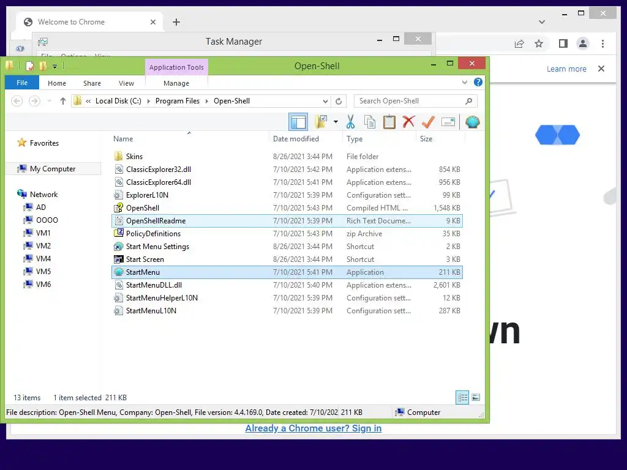This screenshot has height=470, width=627.
Task: Select StartMenu application icon
Action: [x=118, y=272]
